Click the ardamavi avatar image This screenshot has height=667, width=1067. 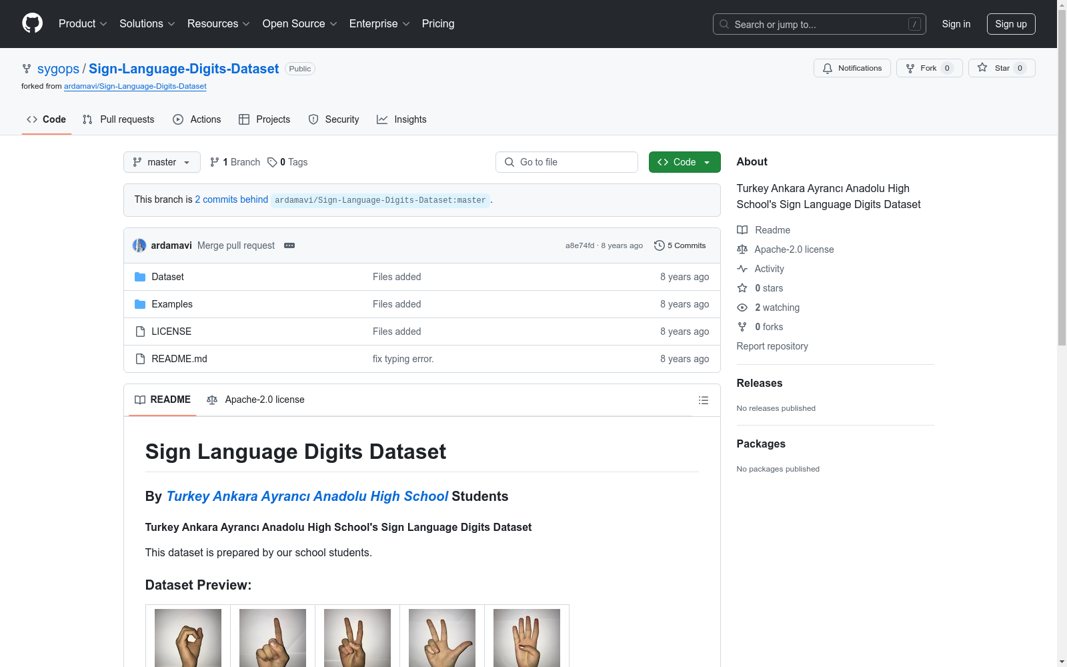139,245
